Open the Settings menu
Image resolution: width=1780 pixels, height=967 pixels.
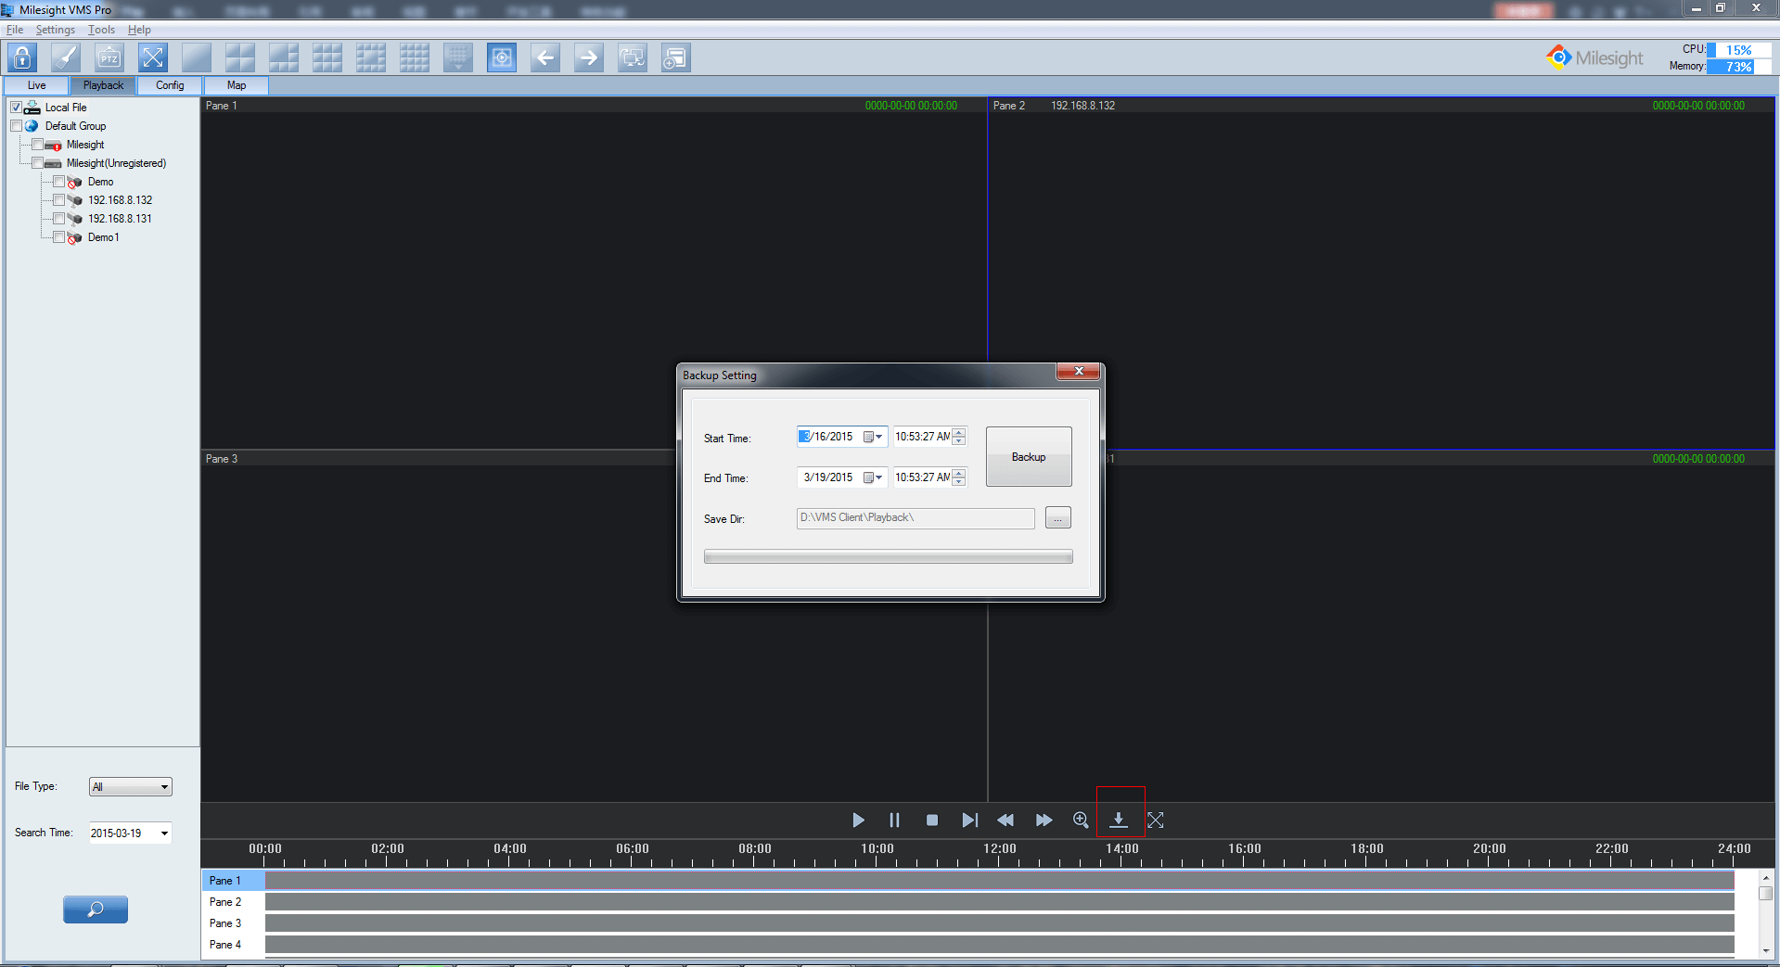56,30
